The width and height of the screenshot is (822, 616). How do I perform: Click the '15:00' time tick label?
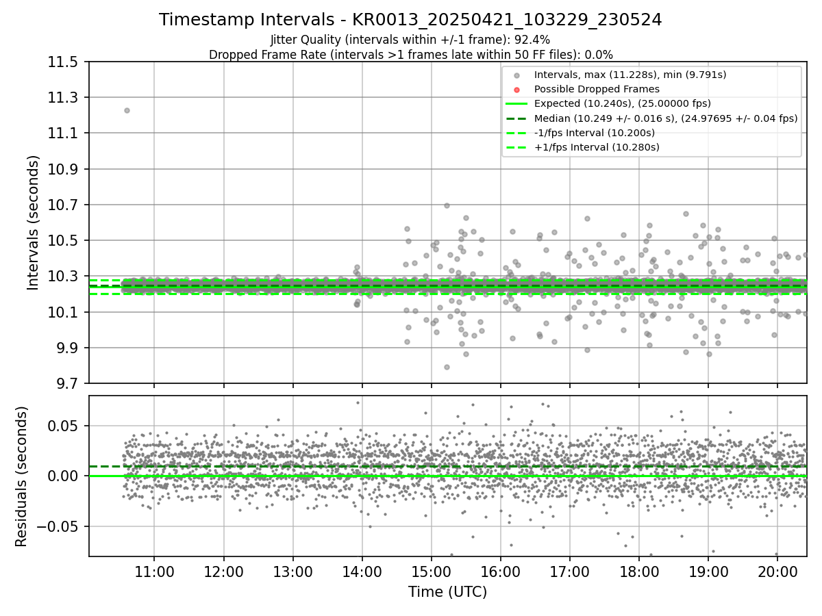click(431, 572)
